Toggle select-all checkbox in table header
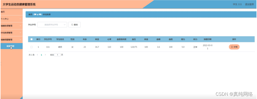Screen dimensions: 257x99 point(32,39)
